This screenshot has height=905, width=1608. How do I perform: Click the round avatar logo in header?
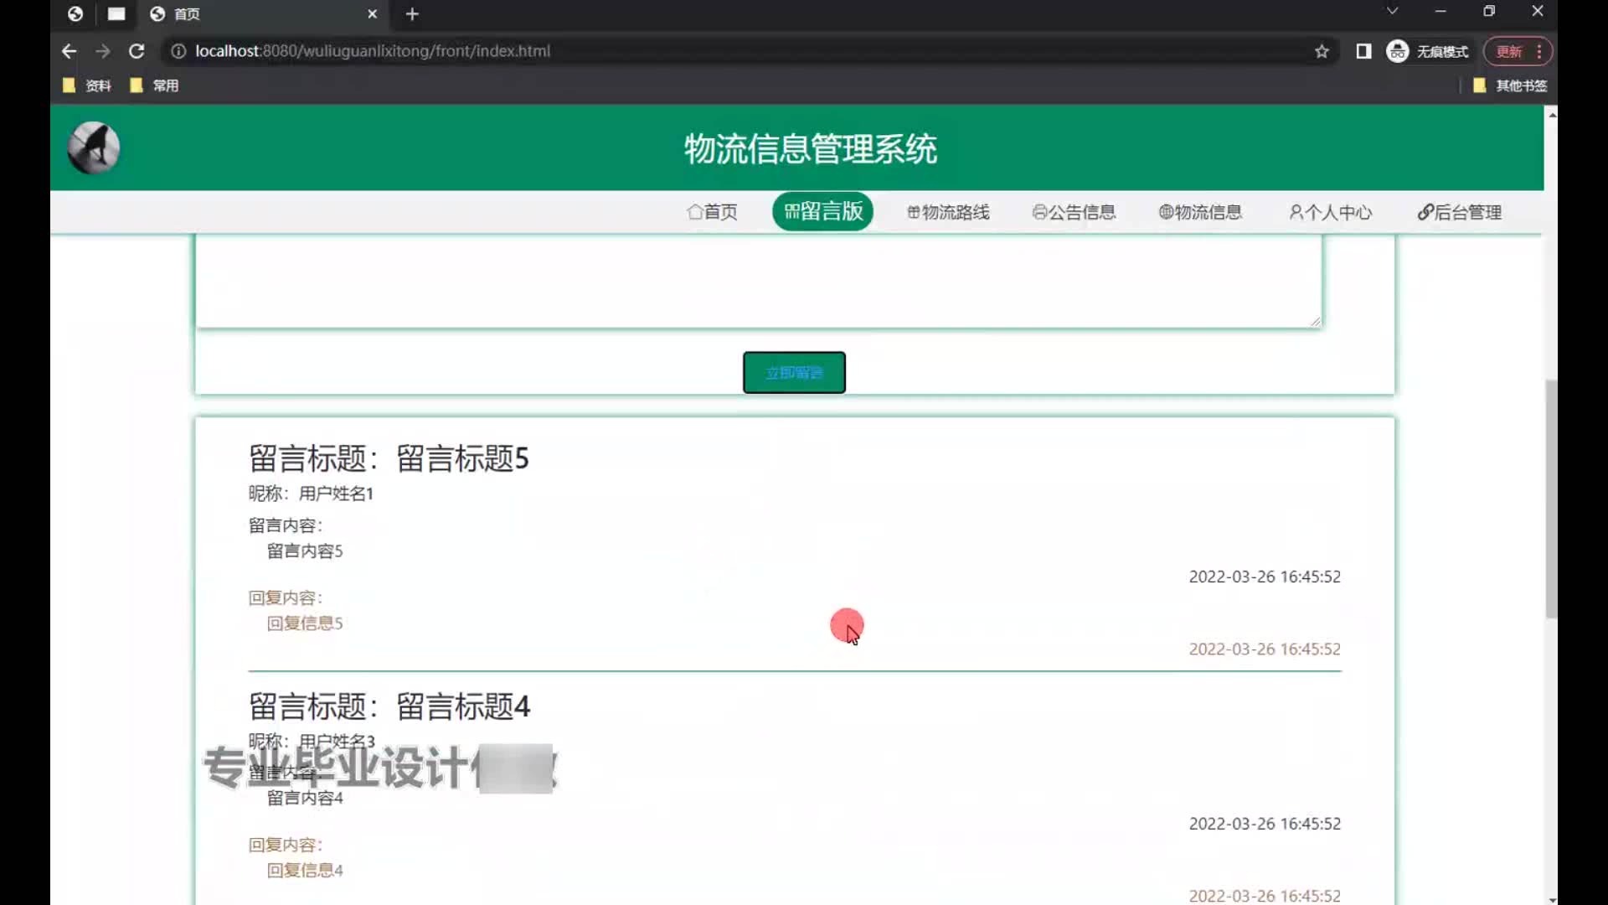(93, 147)
